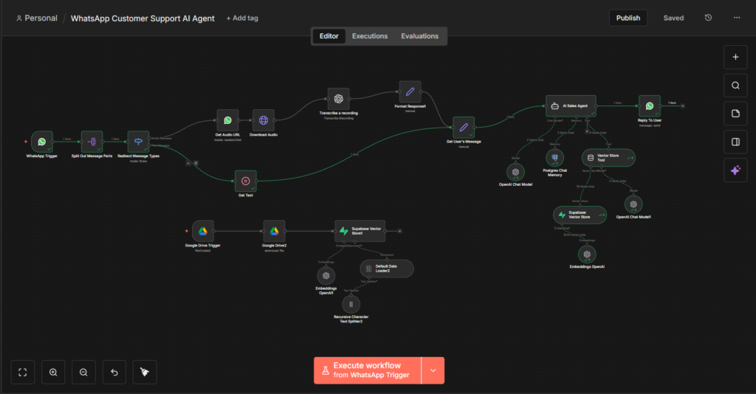756x394 pixels.
Task: Open workflow version history
Action: coord(709,18)
